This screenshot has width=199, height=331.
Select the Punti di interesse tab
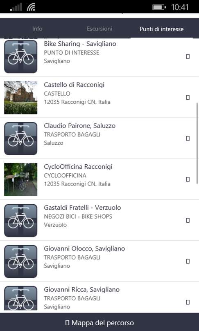point(162,29)
